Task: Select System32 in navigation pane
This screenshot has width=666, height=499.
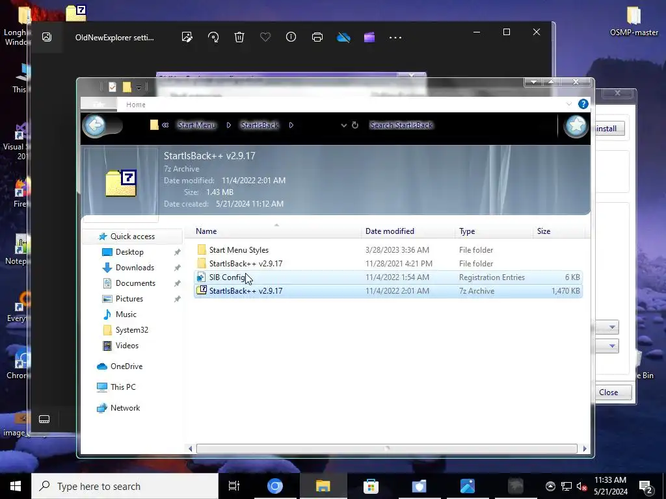Action: coord(131,330)
